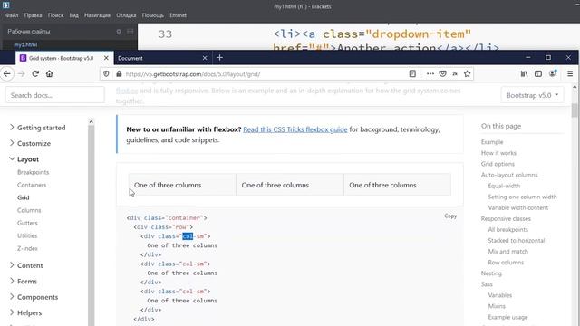The image size is (580, 326).
Task: Open Containers docs link
Action: tap(32, 185)
